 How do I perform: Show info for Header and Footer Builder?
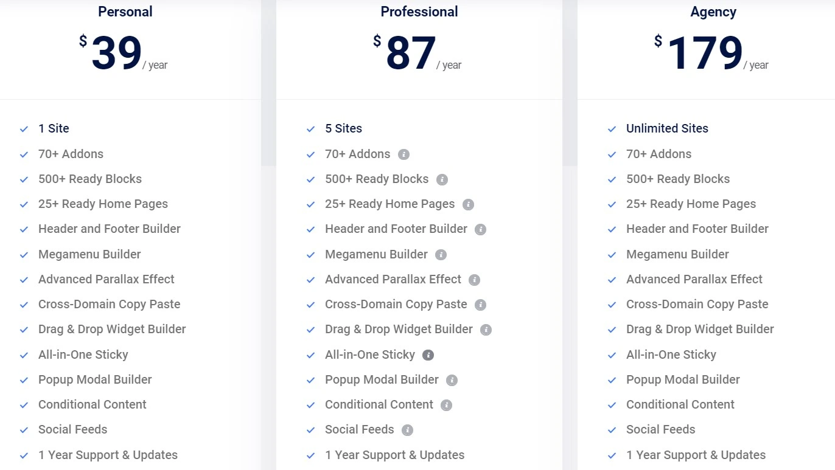pyautogui.click(x=481, y=229)
